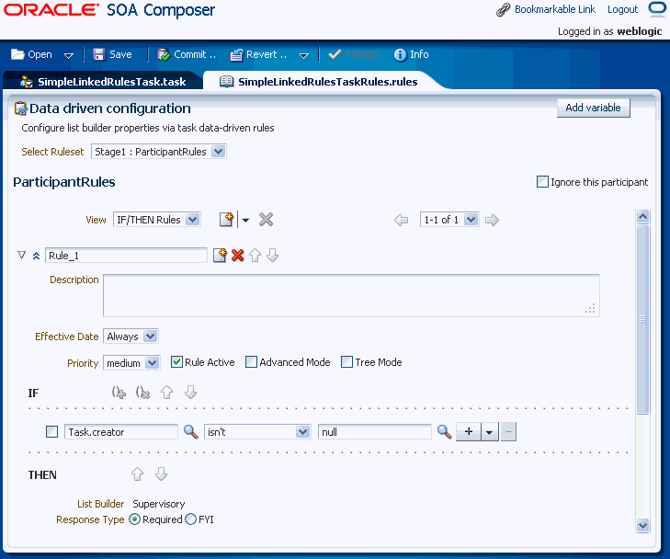The width and height of the screenshot is (670, 559).
Task: Click the vertical scrollbar thumb
Action: click(642, 319)
